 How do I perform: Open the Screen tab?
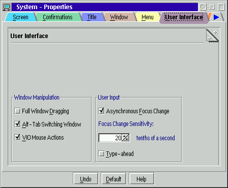click(x=20, y=17)
